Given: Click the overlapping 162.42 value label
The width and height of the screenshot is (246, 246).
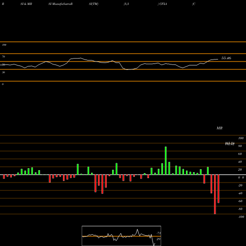Looking at the screenshot, I should pyautogui.click(x=230, y=144).
